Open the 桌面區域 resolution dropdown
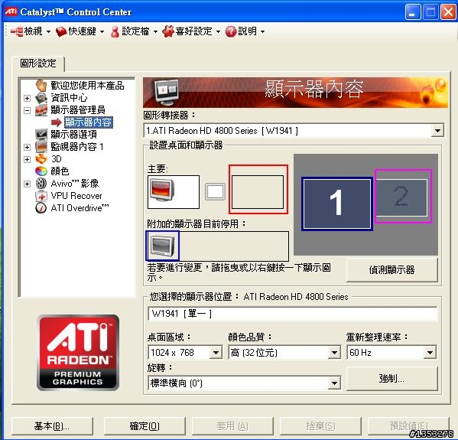The width and height of the screenshot is (458, 440). pyautogui.click(x=216, y=353)
